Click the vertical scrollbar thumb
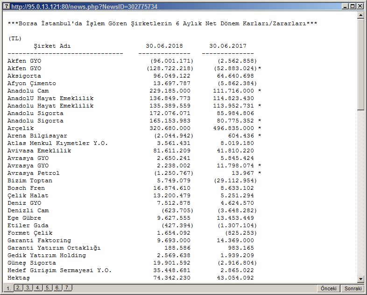 [360, 64]
